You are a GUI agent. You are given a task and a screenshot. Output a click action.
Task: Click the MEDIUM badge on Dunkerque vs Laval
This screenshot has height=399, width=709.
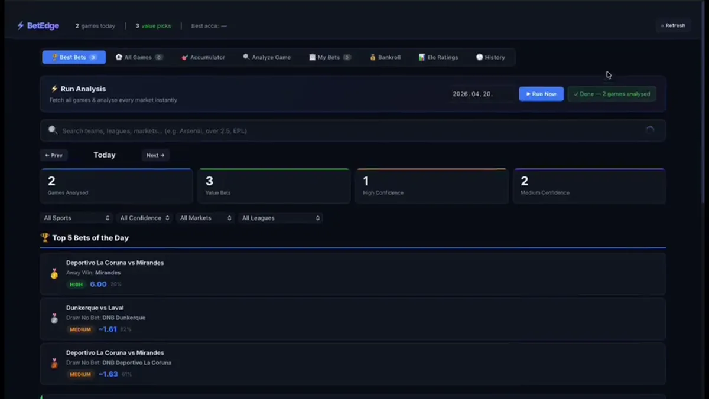[x=80, y=329]
